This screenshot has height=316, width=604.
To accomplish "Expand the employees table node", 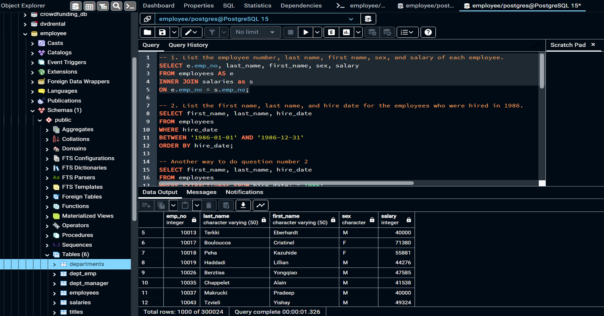I will (x=54, y=293).
